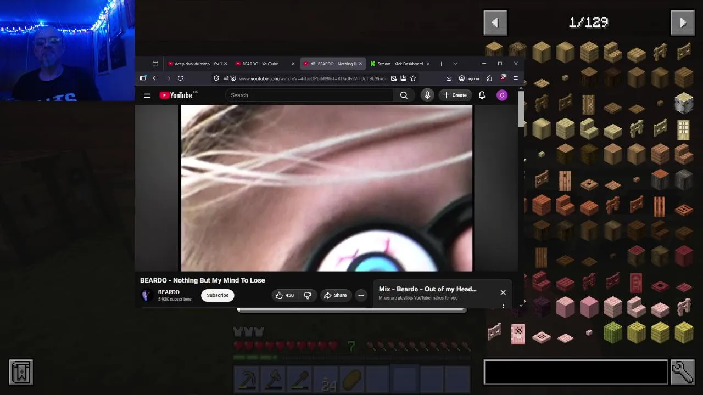This screenshot has width=703, height=395.
Task: Click tracking protection shield icon
Action: pyautogui.click(x=216, y=78)
